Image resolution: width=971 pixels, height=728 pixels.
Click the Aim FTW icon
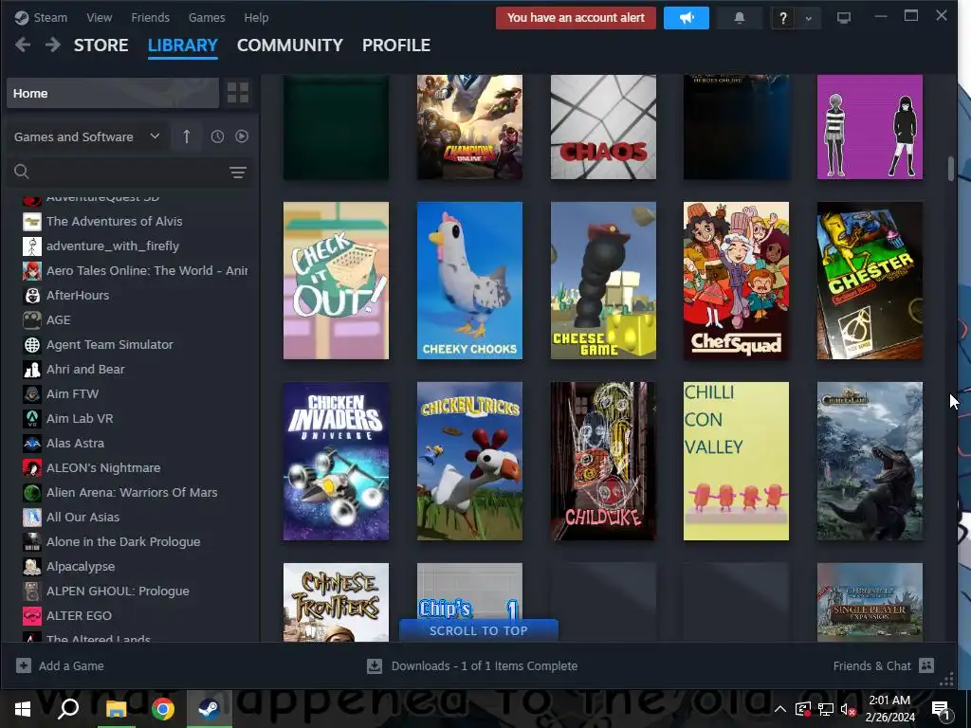coord(32,394)
